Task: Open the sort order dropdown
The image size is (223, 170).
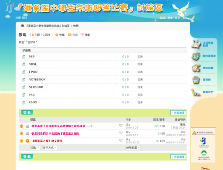Action: [x=50, y=148]
